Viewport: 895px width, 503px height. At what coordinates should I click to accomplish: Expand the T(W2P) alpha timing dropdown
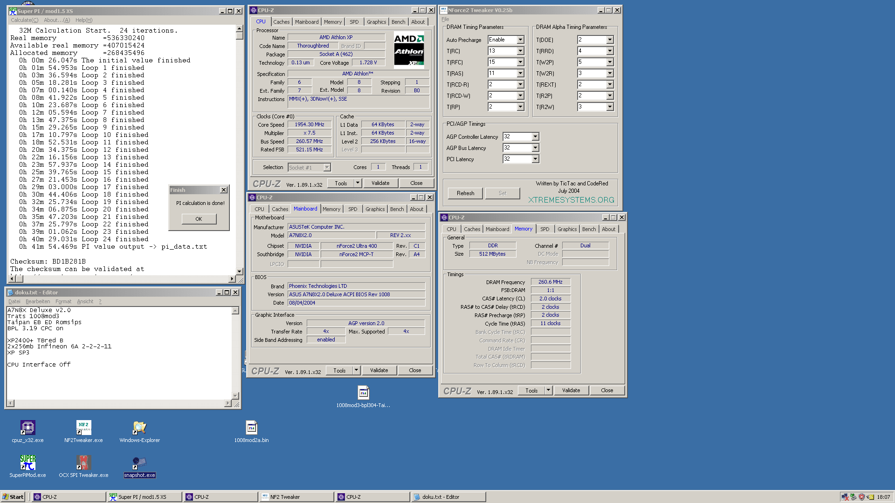610,62
